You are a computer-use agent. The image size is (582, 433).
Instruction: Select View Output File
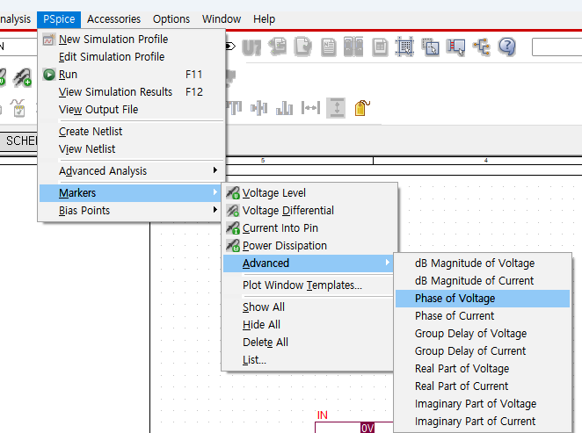pos(131,110)
